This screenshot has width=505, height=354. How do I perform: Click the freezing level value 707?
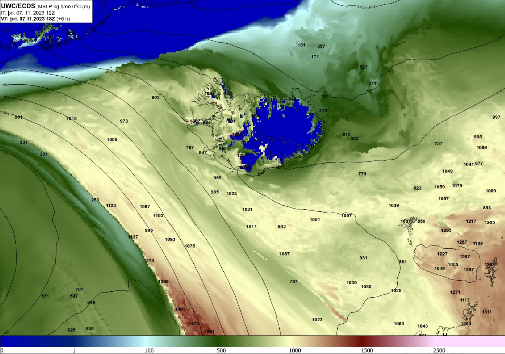(x=79, y=289)
